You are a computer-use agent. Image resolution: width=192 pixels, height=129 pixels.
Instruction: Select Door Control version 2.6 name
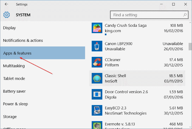click(x=126, y=92)
